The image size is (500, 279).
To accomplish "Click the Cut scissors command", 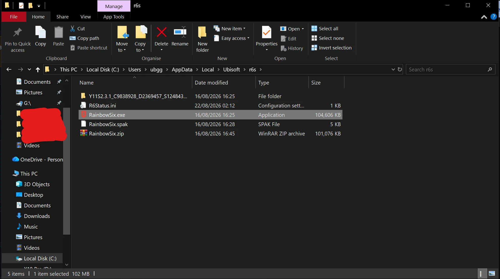I will (x=77, y=29).
